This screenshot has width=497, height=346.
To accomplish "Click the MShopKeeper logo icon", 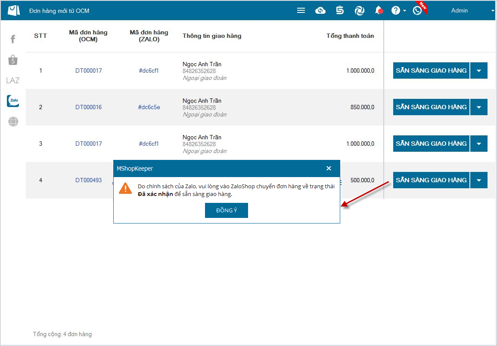I will (14, 10).
